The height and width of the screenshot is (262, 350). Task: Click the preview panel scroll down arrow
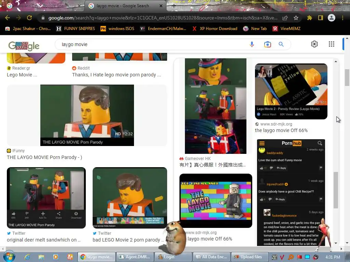pyautogui.click(x=336, y=243)
